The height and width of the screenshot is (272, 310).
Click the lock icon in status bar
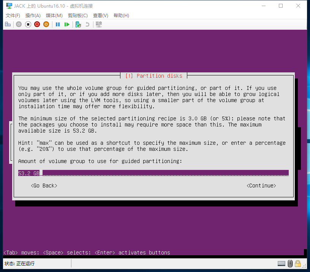coord(298,264)
